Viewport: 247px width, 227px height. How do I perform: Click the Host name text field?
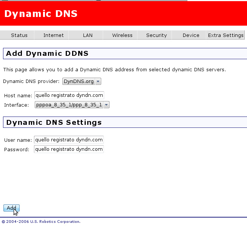click(69, 95)
